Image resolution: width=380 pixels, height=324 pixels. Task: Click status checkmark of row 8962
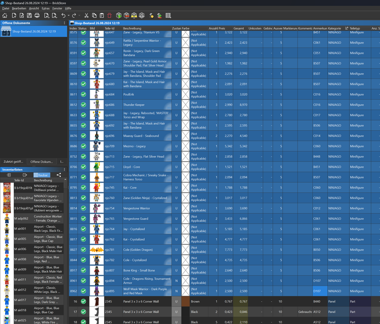(84, 291)
